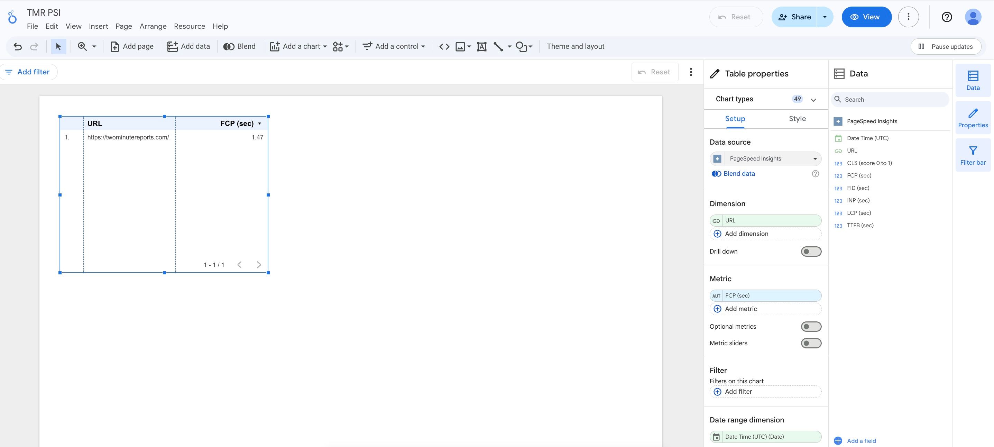This screenshot has height=447, width=994.
Task: Click the help question mark icon
Action: [947, 17]
